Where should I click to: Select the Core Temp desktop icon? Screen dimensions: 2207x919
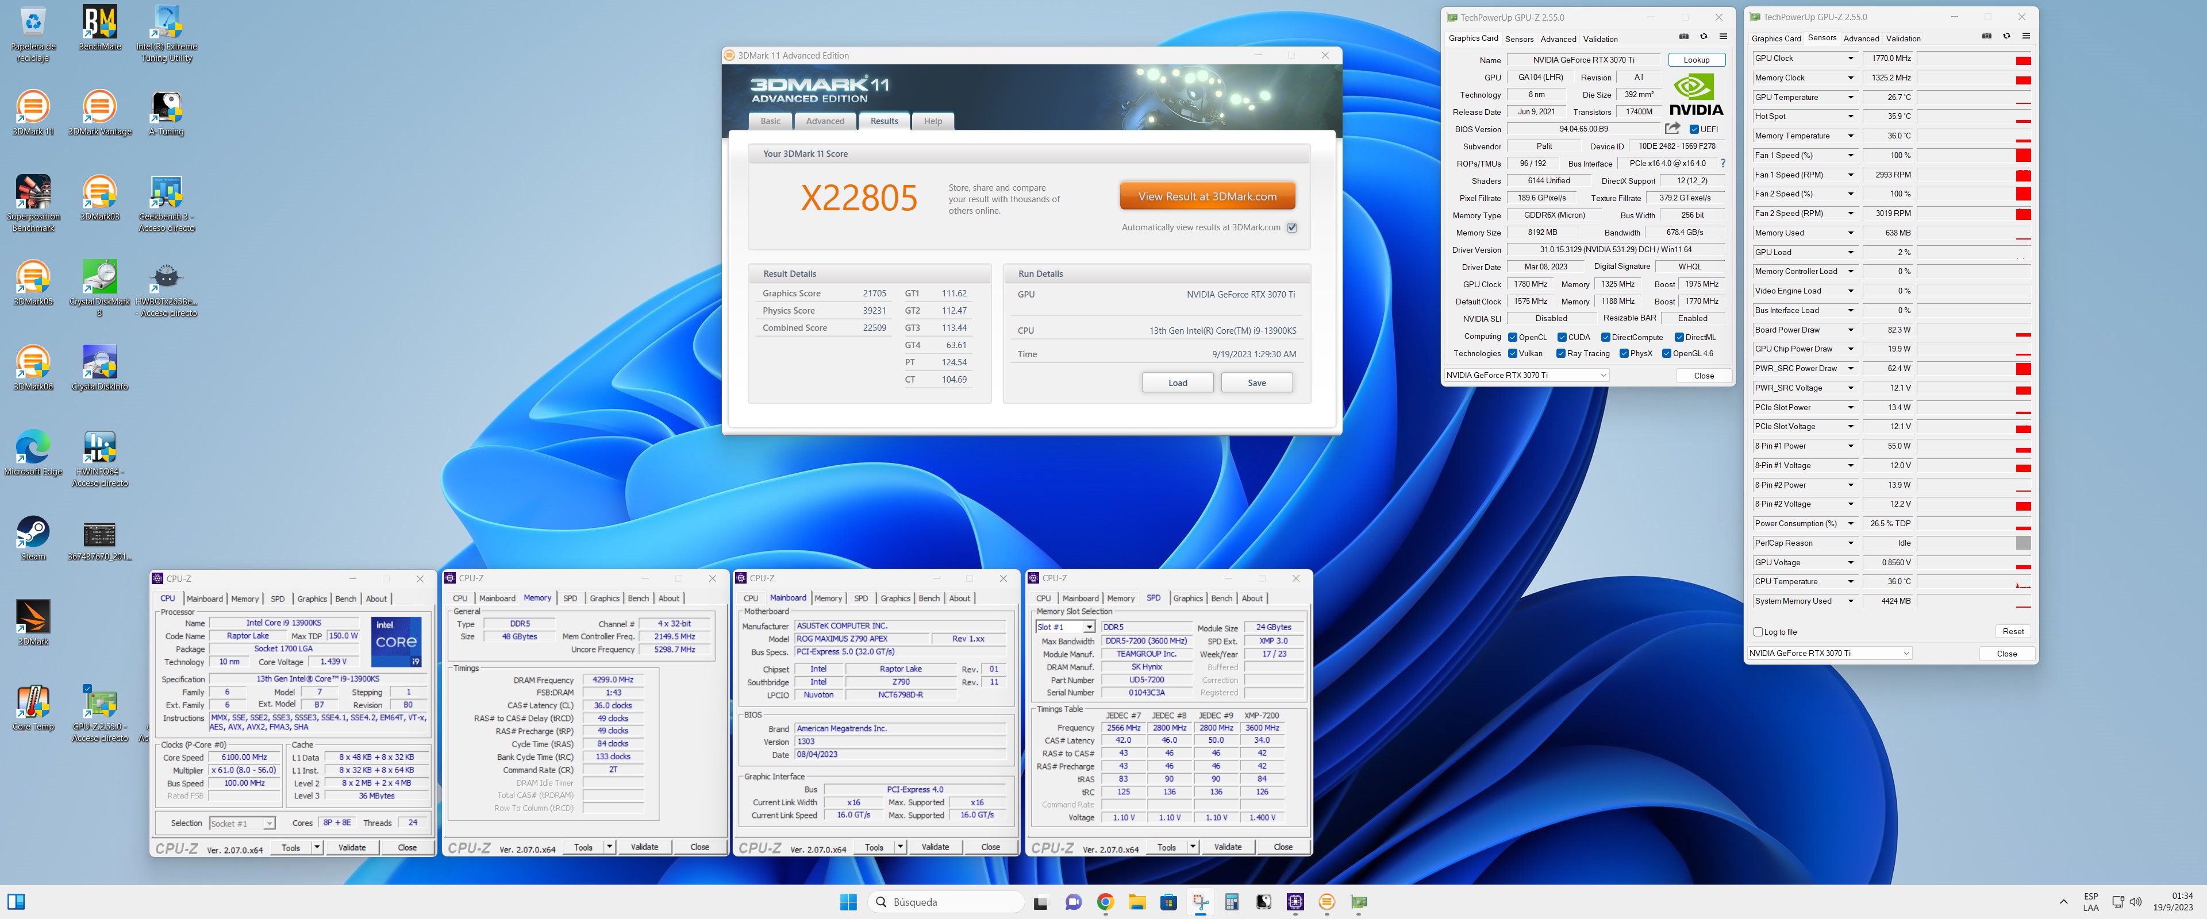click(x=33, y=708)
